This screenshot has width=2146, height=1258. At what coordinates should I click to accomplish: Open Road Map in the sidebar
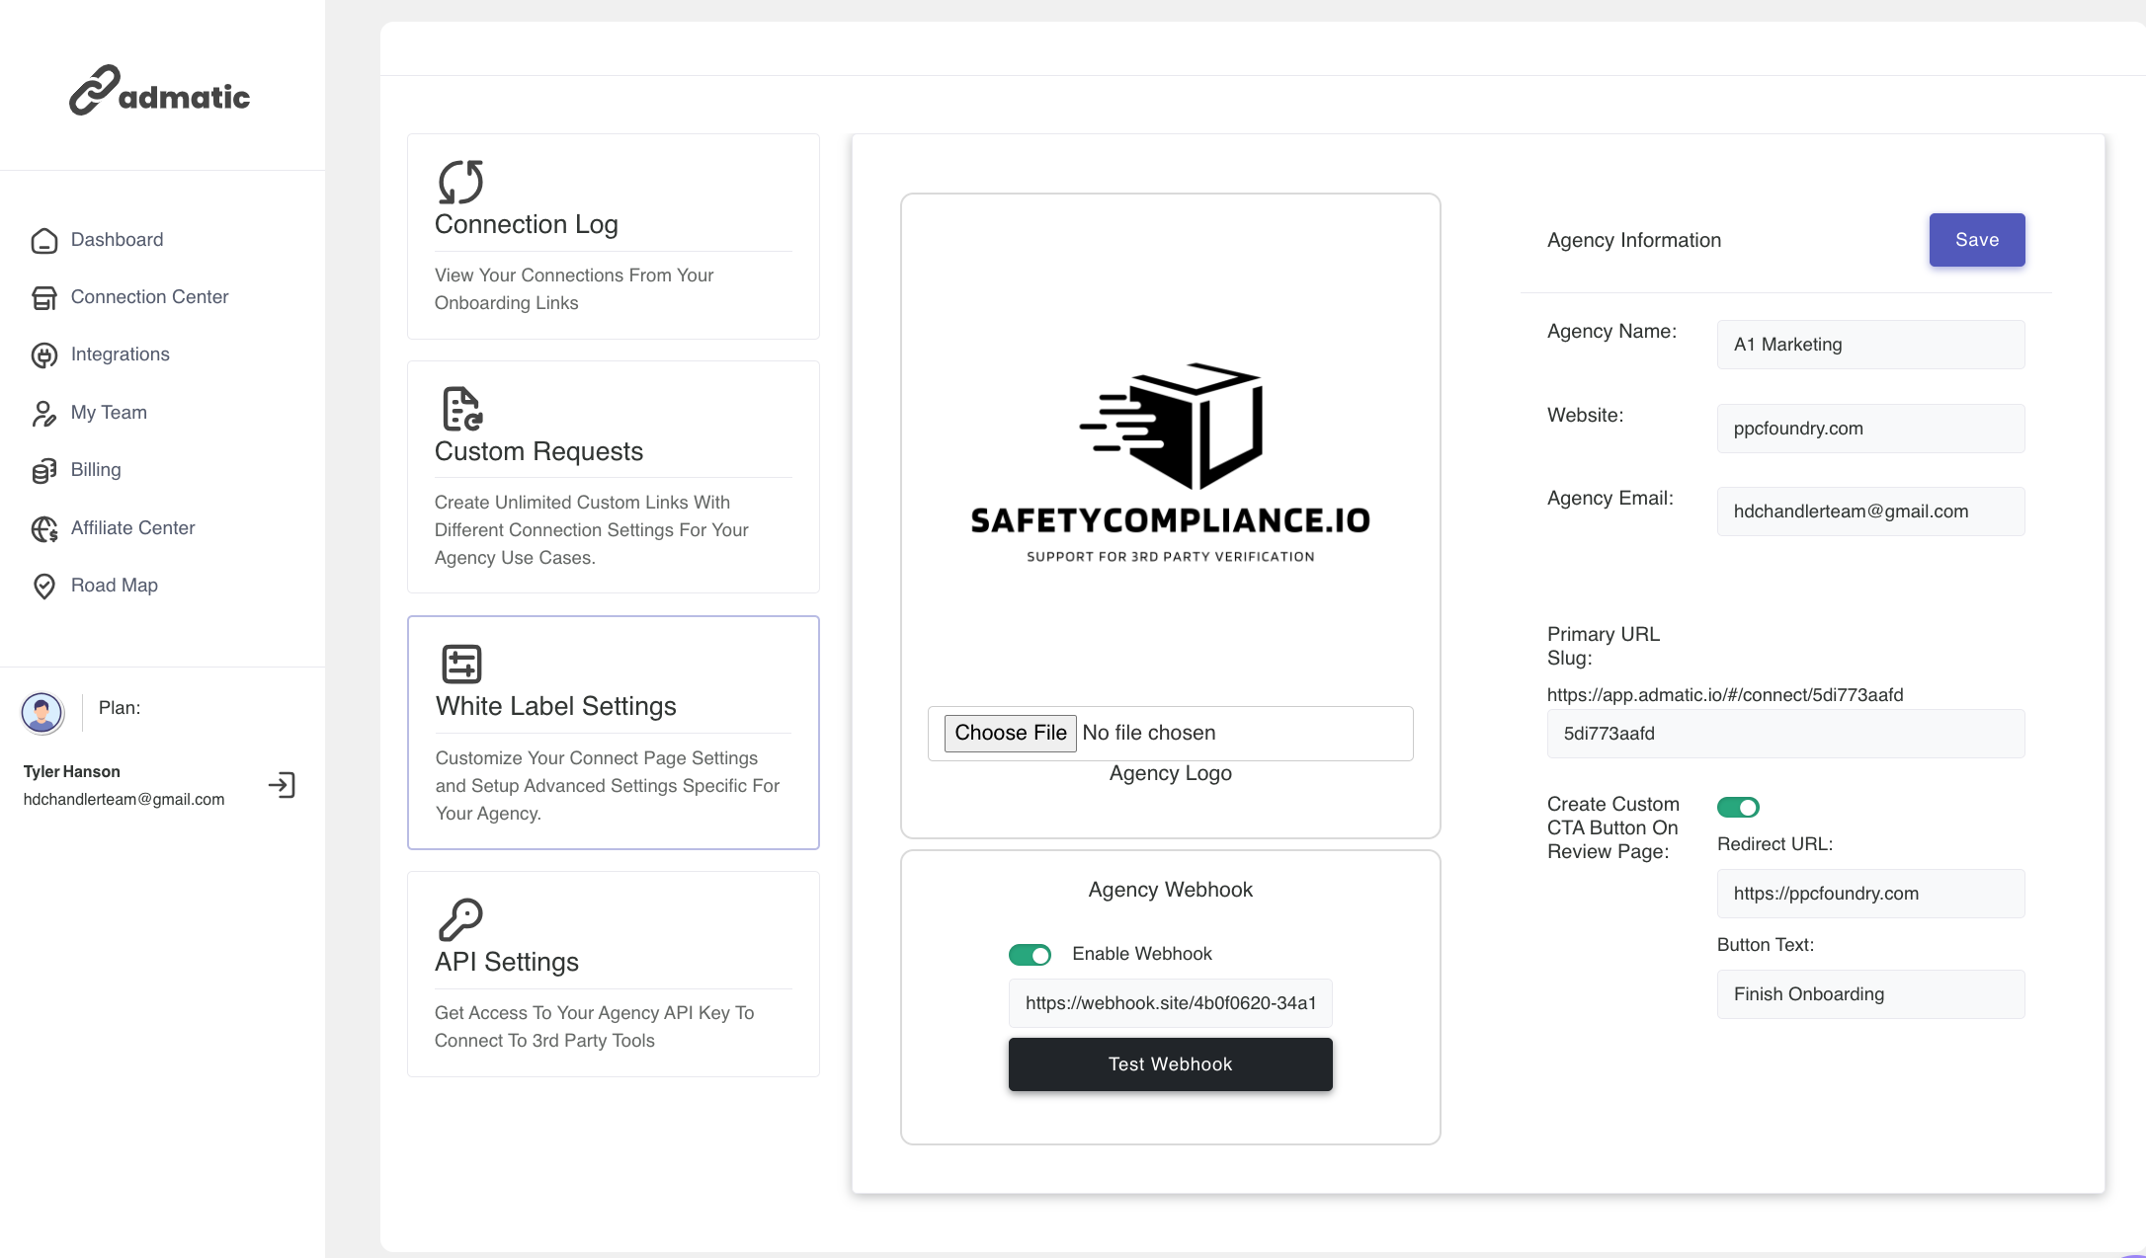(x=114, y=586)
